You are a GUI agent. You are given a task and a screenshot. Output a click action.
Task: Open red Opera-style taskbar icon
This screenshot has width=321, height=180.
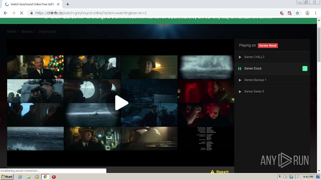54,177
